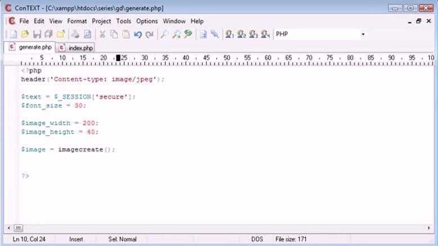Image resolution: width=438 pixels, height=246 pixels.
Task: Click the 'File size: 171' status entry
Action: [291, 239]
